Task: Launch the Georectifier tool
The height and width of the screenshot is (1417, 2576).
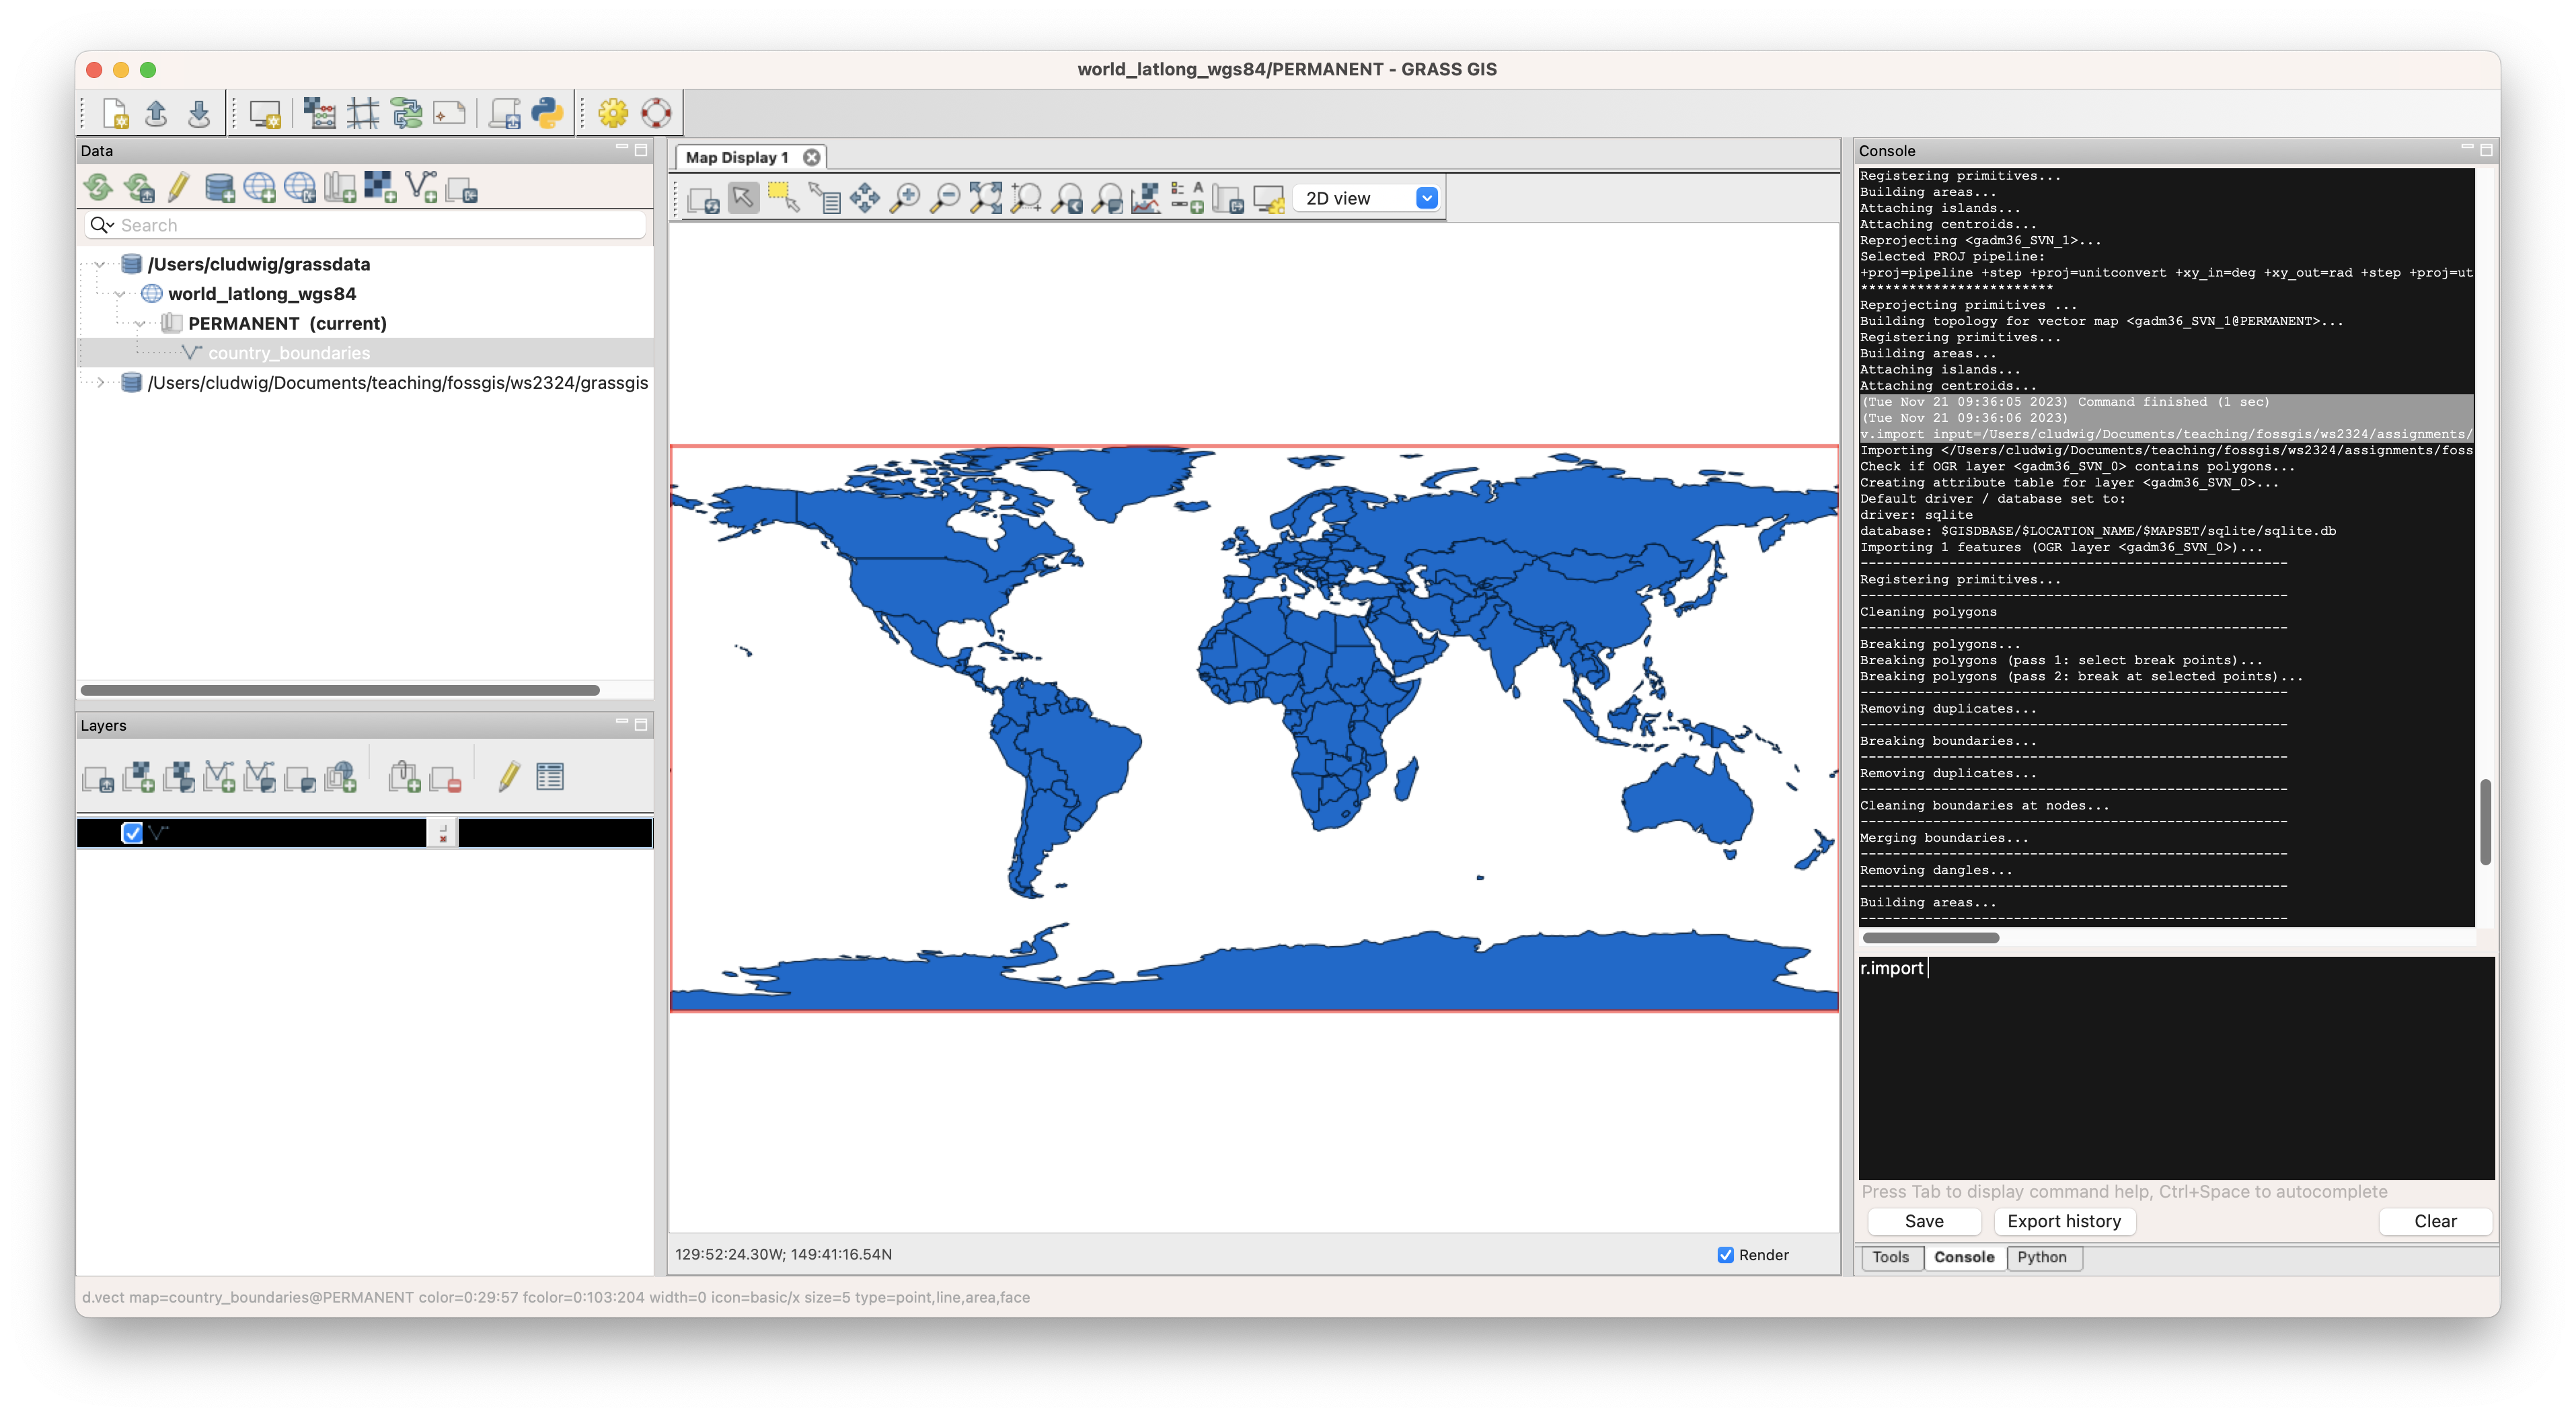Action: tap(363, 113)
